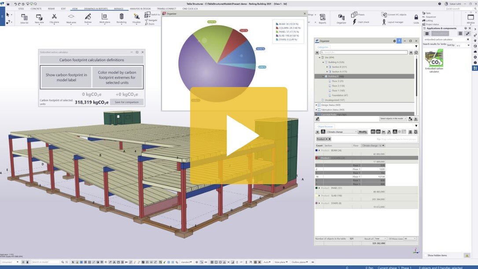Open Organizer settings gear
478x269 pixels.
click(394, 41)
